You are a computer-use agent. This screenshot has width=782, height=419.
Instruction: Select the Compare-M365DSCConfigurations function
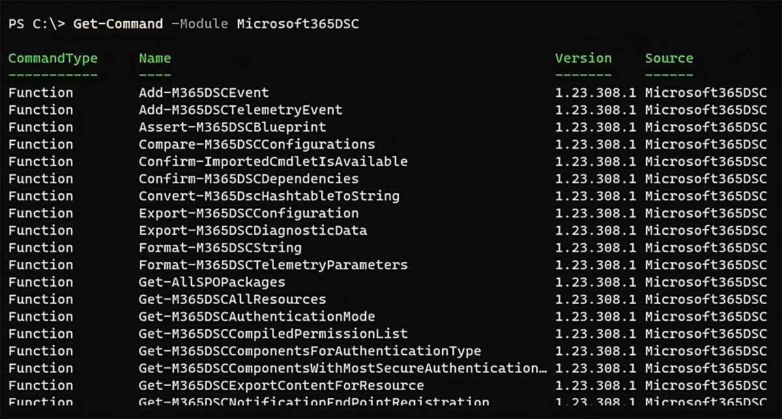[257, 144]
